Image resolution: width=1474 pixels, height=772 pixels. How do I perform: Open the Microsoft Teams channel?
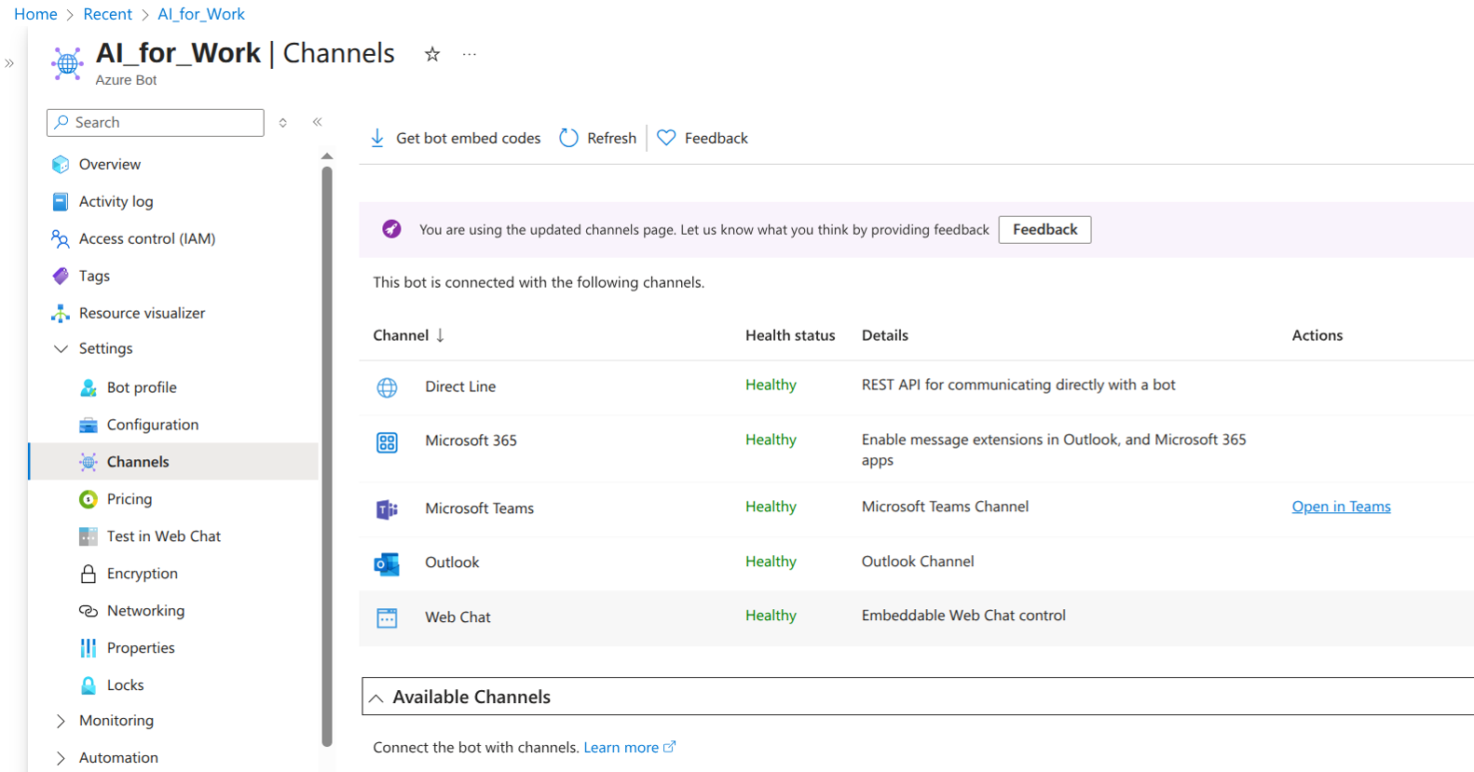pyautogui.click(x=479, y=508)
